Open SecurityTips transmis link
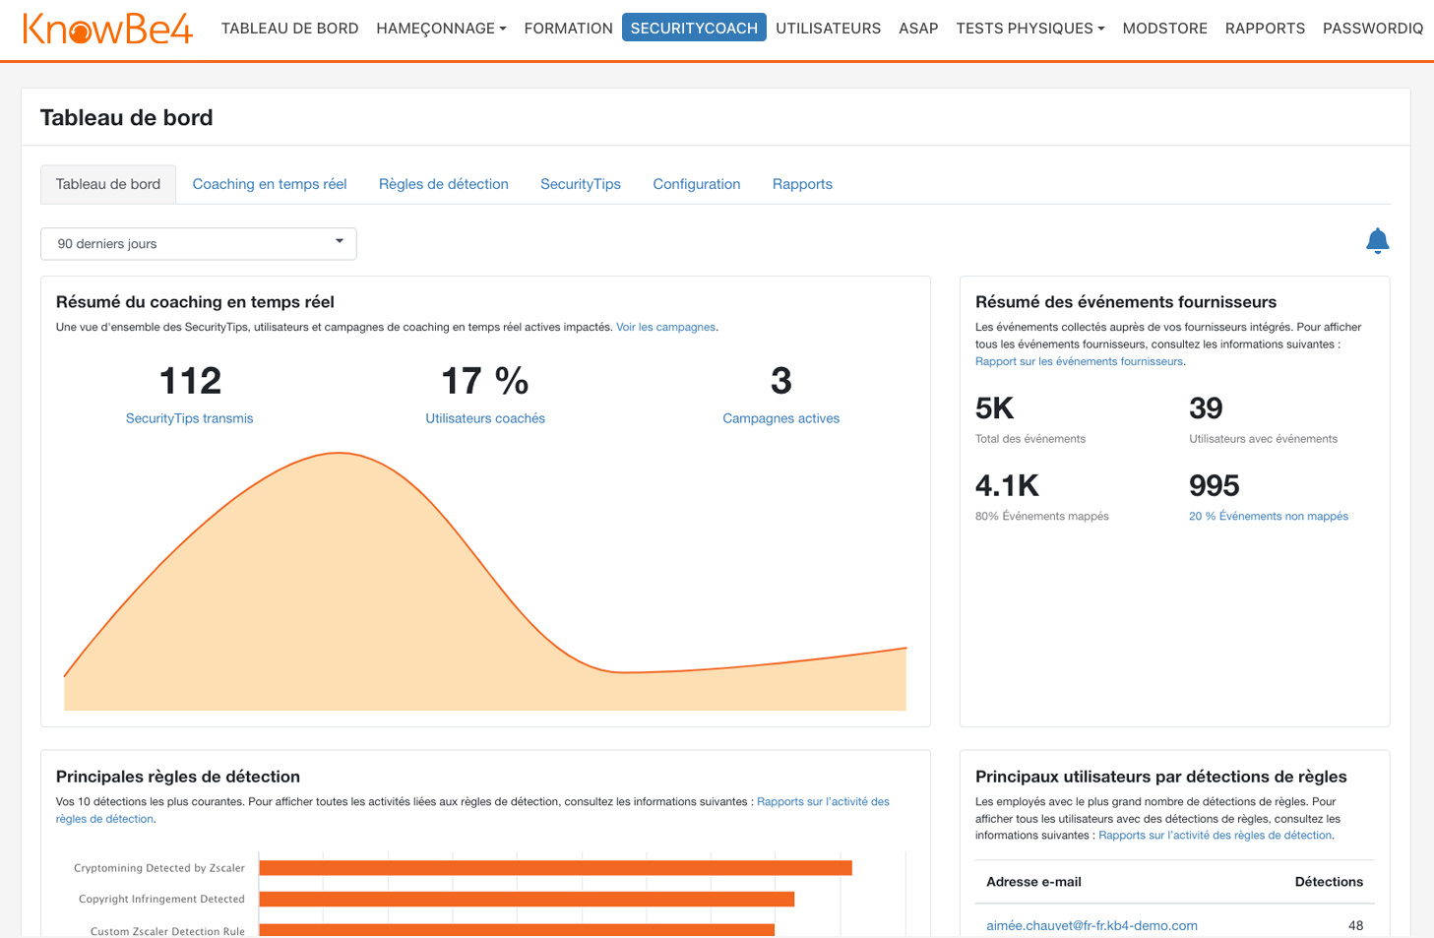The image size is (1434, 938). 189,418
